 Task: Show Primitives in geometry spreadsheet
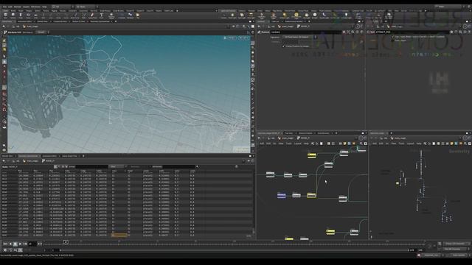63,166
